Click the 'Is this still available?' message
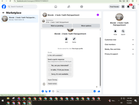This screenshot has height=105, width=139. pos(55,55)
